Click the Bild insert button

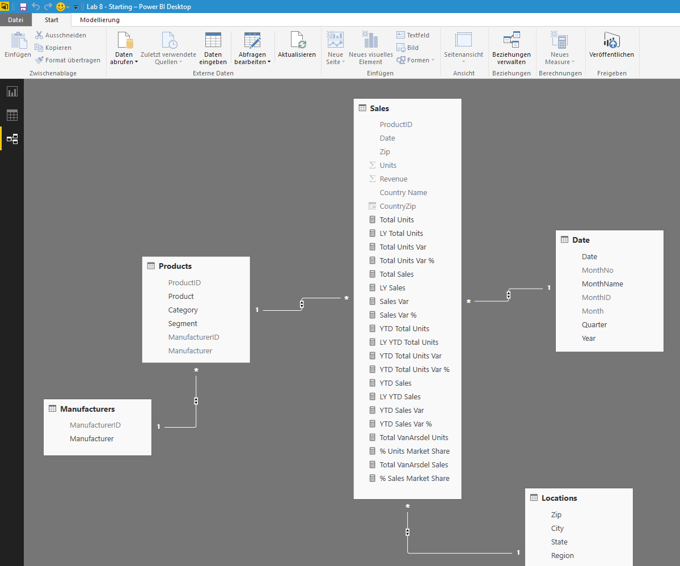click(x=408, y=48)
